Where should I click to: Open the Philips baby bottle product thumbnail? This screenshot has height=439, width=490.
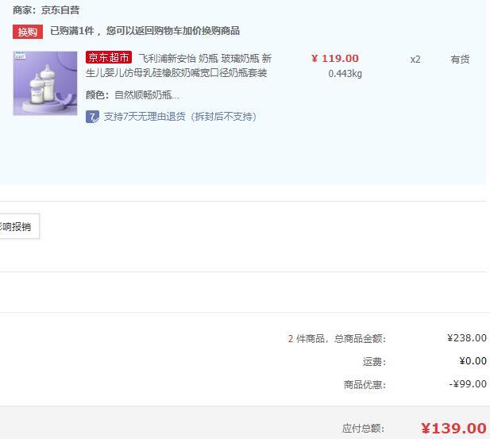pyautogui.click(x=45, y=83)
